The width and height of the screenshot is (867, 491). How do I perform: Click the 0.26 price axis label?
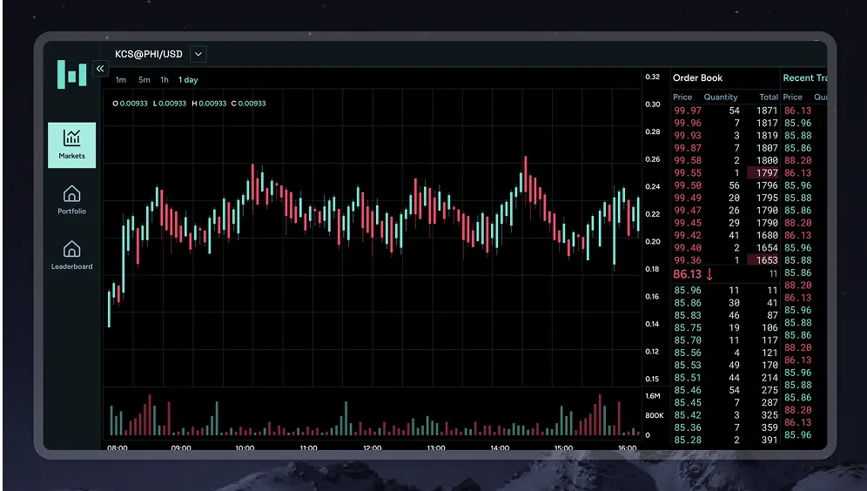653,159
